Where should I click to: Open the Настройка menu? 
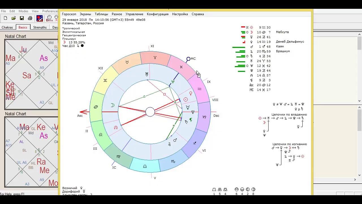[x=180, y=14]
